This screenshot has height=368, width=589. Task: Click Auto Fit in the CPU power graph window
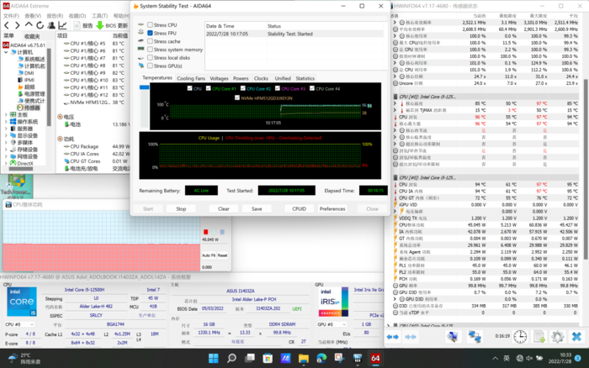click(x=209, y=255)
